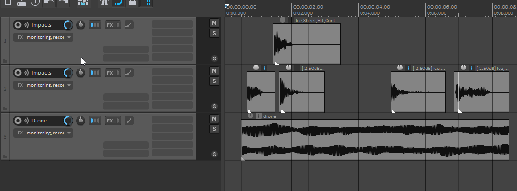This screenshot has height=191, width=517.
Task: Click the folder icon on track 1
Action: (x=5, y=61)
